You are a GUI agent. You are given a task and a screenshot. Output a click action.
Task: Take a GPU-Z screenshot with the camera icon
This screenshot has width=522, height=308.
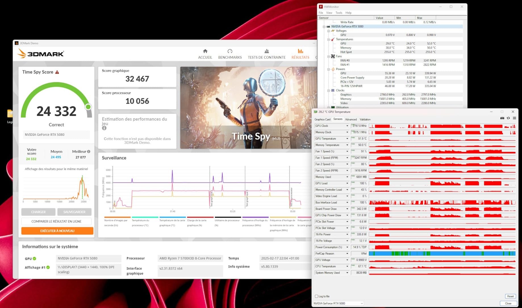point(502,118)
